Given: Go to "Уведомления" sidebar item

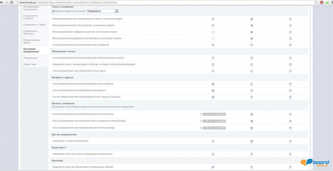Looking at the screenshot, I should 31,58.
